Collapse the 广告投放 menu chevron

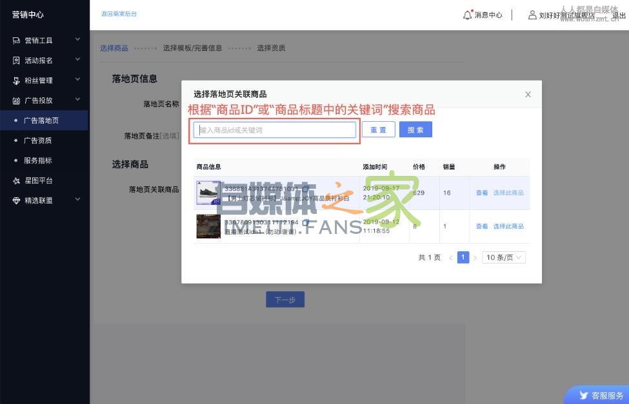click(x=77, y=100)
